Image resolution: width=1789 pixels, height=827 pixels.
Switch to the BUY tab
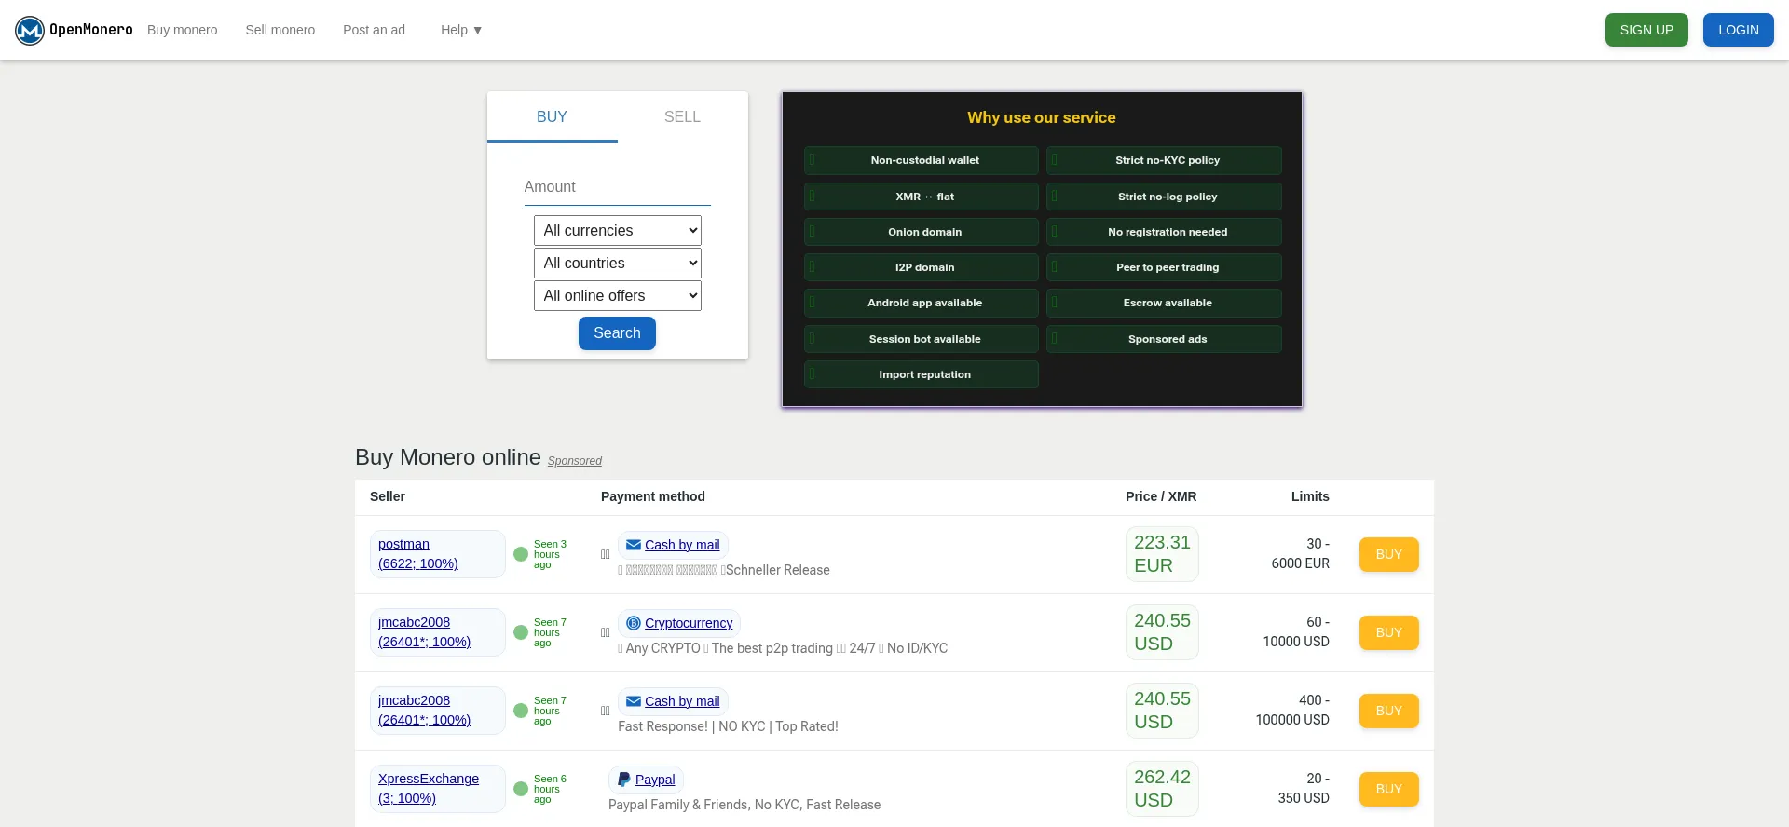(552, 117)
